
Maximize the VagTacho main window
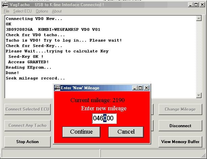point(196,5)
